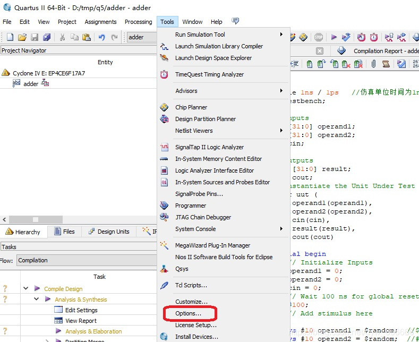Click the Save All toolbar icon
This screenshot has width=419, height=342.
coord(47,37)
